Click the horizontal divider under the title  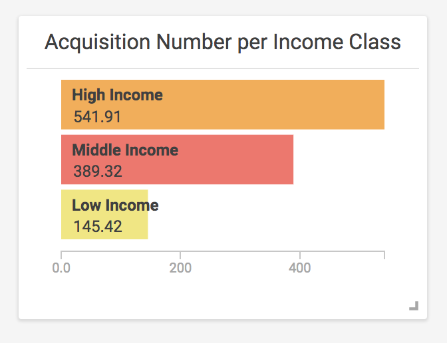(223, 68)
